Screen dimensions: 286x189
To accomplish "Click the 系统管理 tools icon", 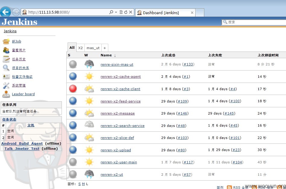I will click(x=6, y=85).
